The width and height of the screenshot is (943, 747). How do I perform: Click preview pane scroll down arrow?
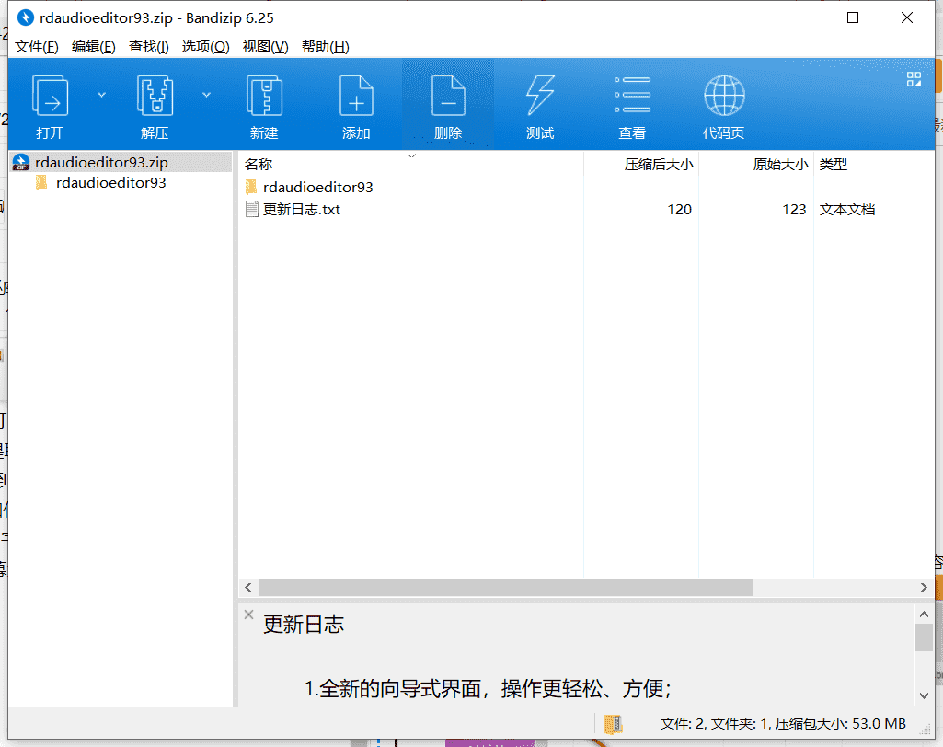pyautogui.click(x=924, y=695)
